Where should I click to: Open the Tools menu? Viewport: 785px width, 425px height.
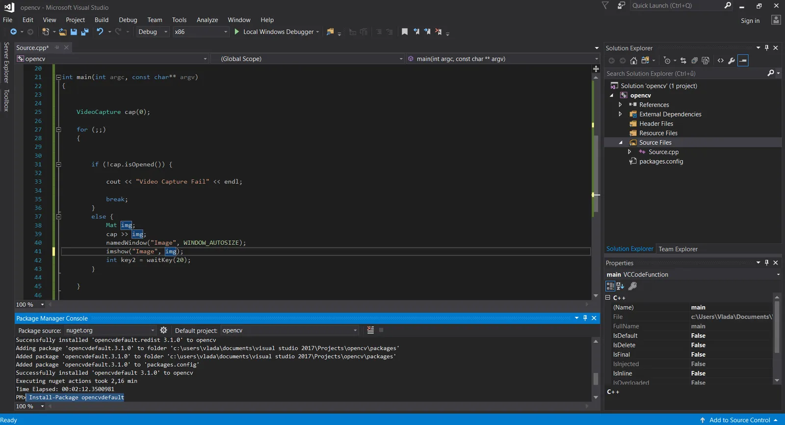tap(179, 20)
